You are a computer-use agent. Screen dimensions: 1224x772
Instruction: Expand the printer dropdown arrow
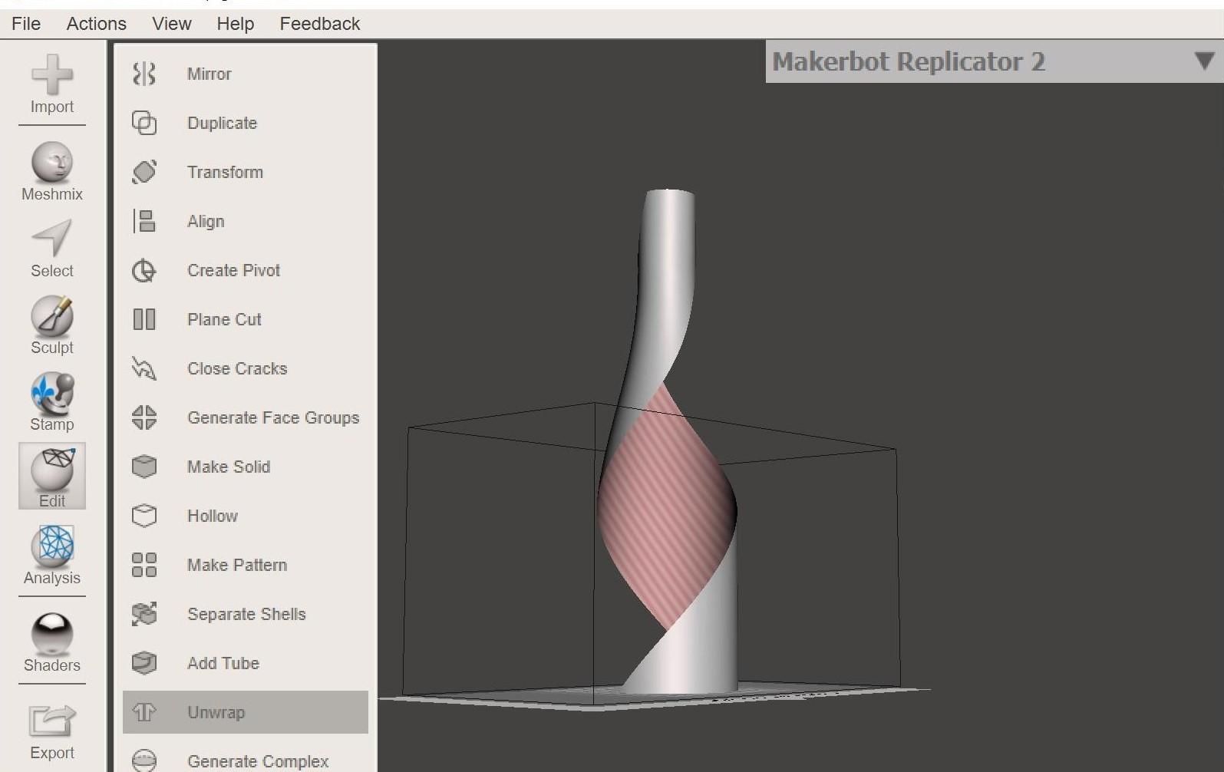point(1204,61)
